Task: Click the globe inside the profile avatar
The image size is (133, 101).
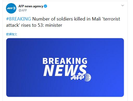Action: click(14, 8)
